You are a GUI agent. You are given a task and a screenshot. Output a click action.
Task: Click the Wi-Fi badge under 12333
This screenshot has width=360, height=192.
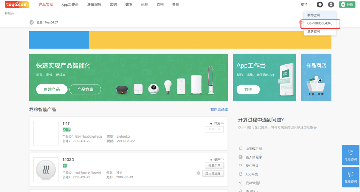click(65, 166)
